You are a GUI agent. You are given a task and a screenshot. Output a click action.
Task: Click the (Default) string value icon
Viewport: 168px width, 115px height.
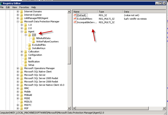tap(75, 15)
